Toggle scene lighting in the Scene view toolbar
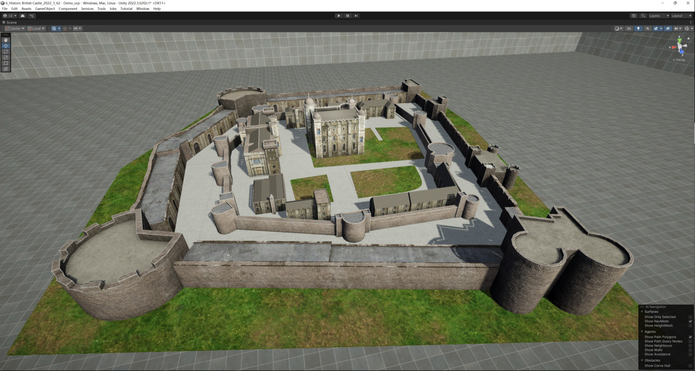Viewport: 695px width, 371px height. [638, 28]
